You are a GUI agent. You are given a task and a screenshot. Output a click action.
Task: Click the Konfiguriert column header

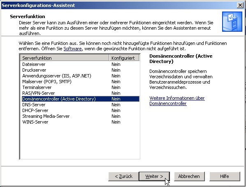click(x=124, y=58)
